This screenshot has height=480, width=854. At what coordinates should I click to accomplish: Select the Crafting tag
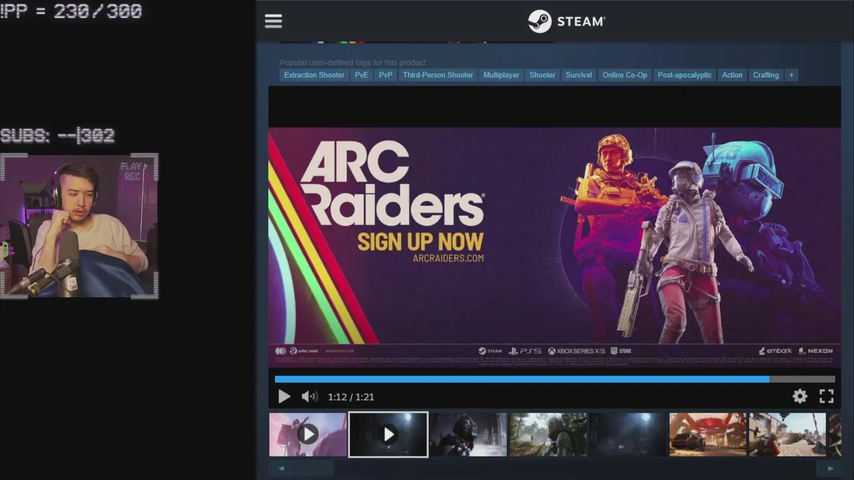tap(766, 75)
